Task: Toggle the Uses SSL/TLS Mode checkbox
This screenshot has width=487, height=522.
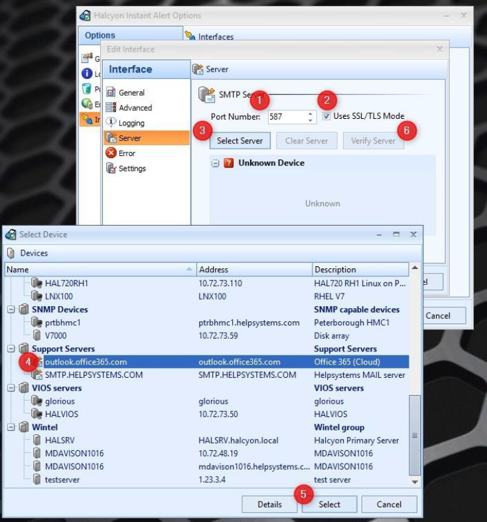Action: click(327, 116)
